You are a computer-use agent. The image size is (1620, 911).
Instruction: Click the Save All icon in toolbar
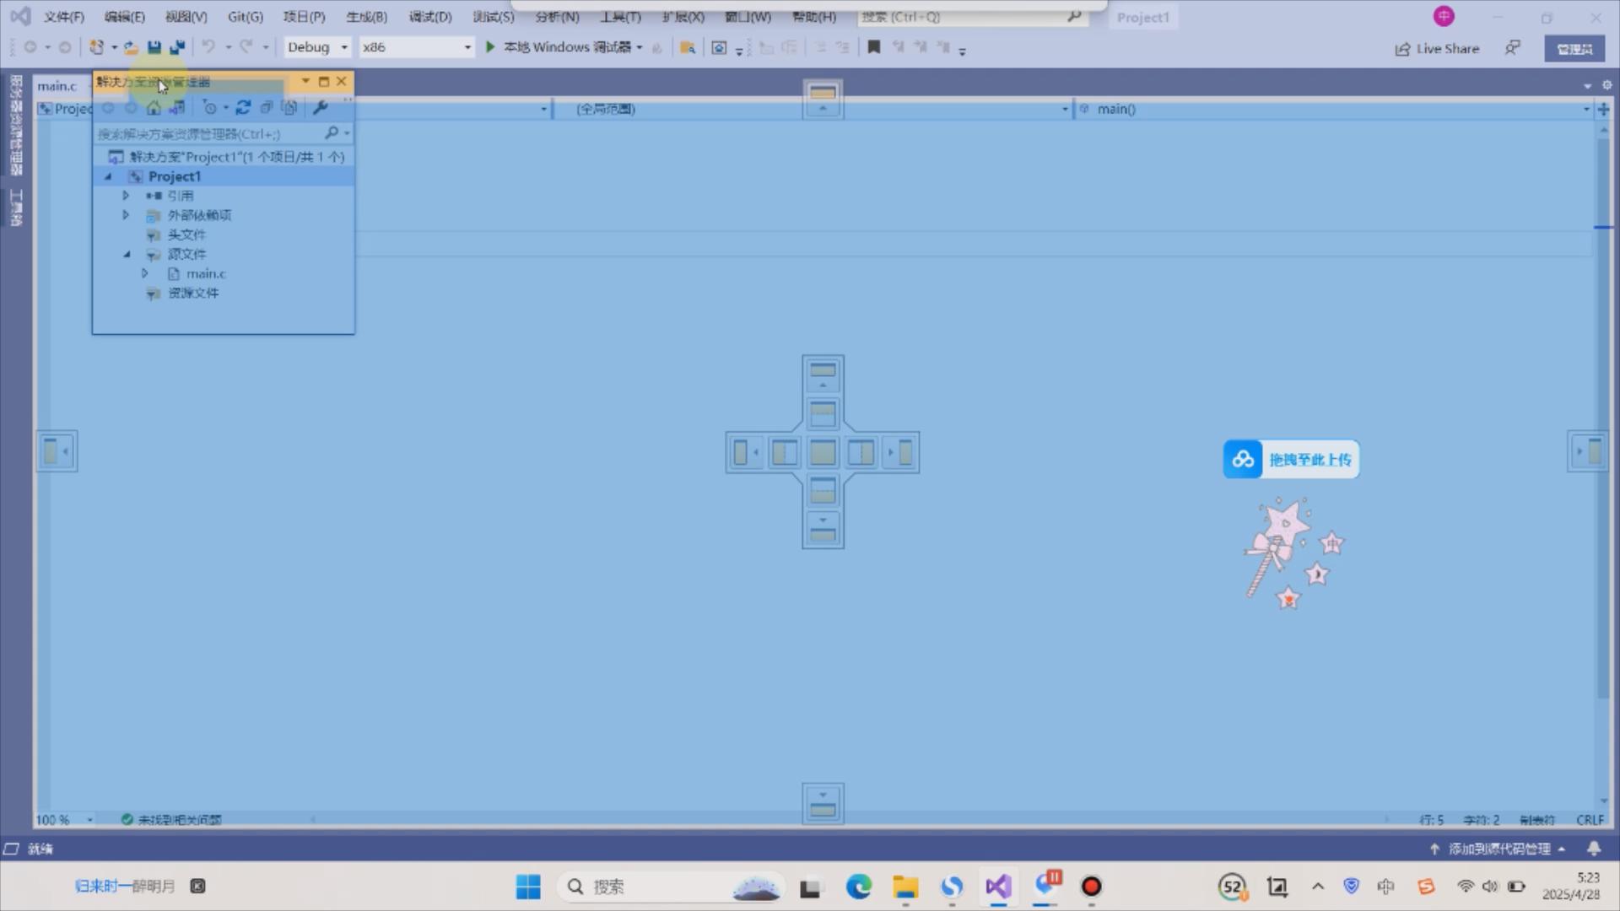click(177, 47)
